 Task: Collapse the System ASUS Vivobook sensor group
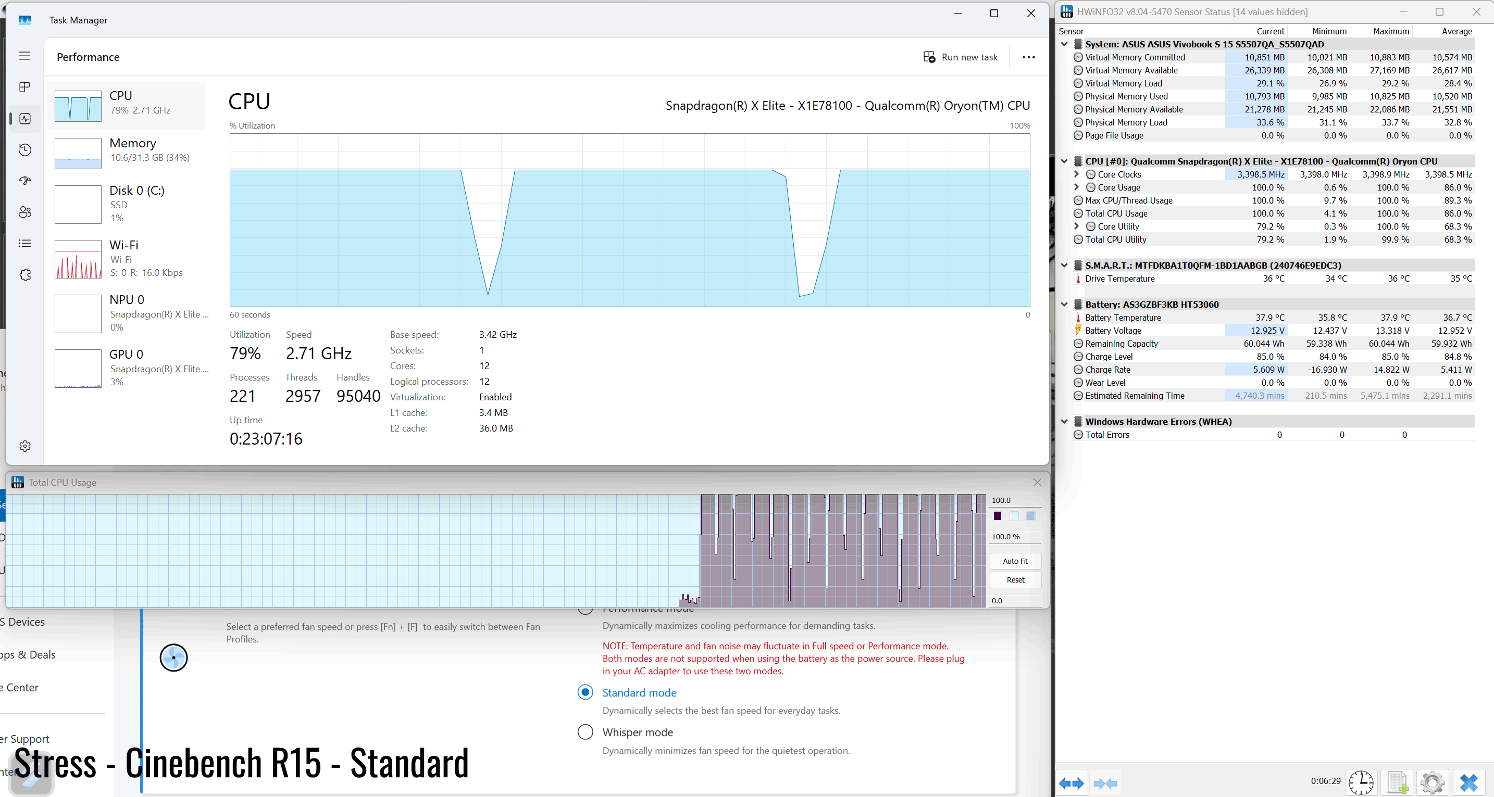(1064, 44)
